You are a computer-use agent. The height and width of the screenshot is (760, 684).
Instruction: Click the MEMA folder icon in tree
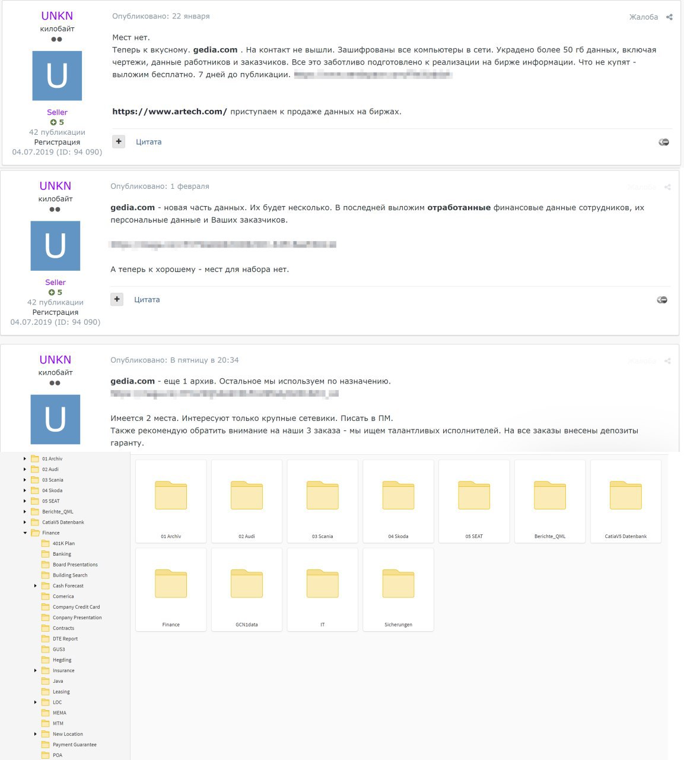pos(46,712)
